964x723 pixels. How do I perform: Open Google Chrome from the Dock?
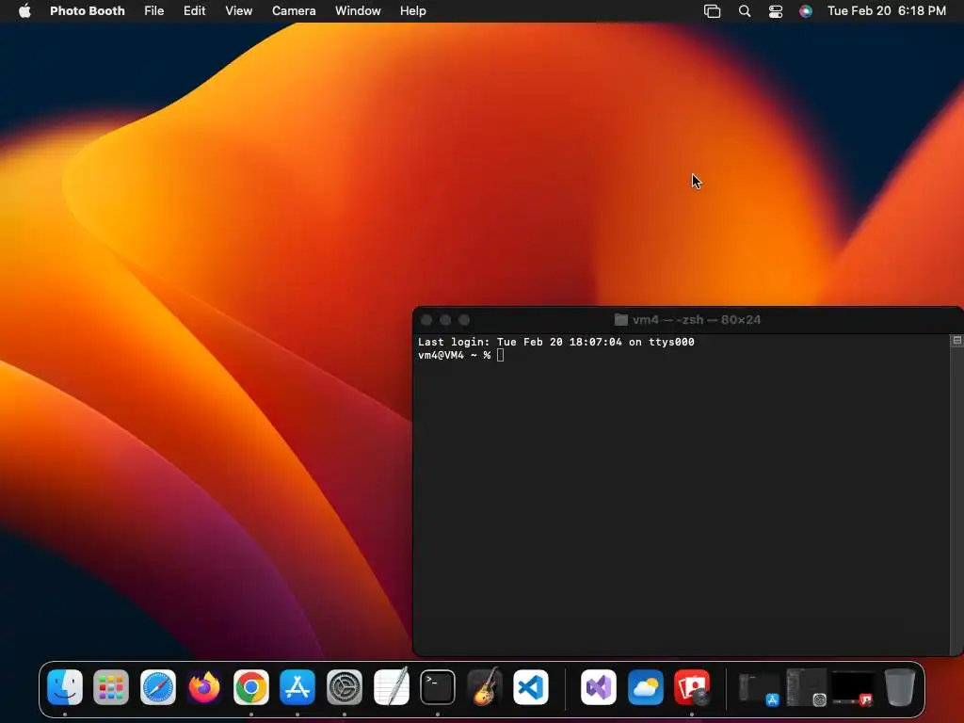(250, 686)
